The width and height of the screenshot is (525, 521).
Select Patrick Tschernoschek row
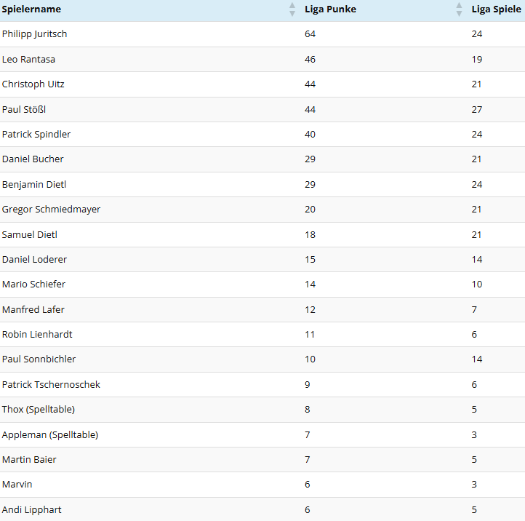[262, 385]
